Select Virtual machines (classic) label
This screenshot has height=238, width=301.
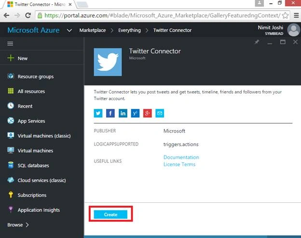[x=44, y=136]
